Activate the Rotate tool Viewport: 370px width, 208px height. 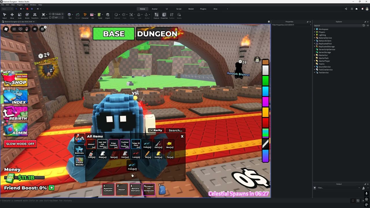click(x=27, y=16)
